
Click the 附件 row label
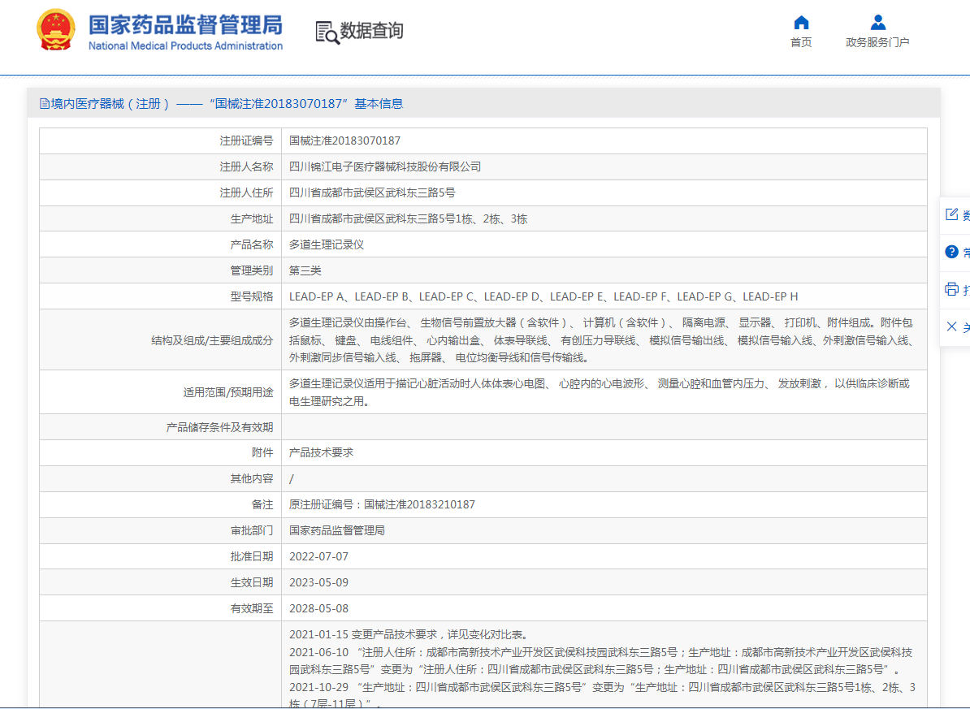(262, 452)
